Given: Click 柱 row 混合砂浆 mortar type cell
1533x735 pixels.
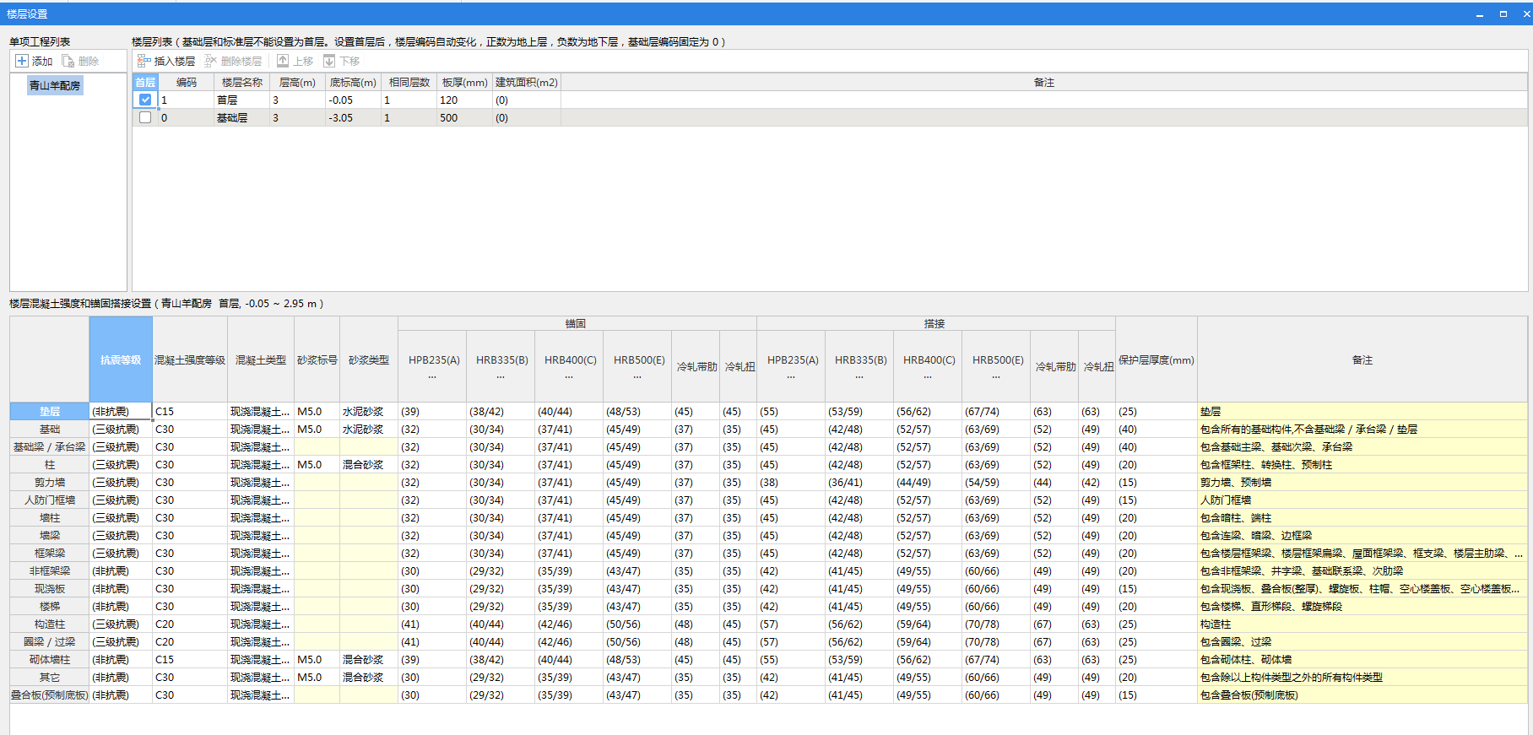Looking at the screenshot, I should pos(369,464).
